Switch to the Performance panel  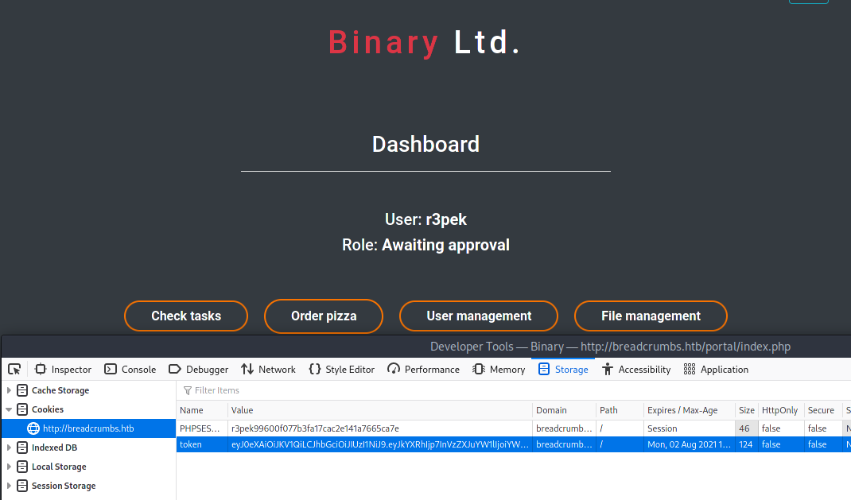coord(423,369)
